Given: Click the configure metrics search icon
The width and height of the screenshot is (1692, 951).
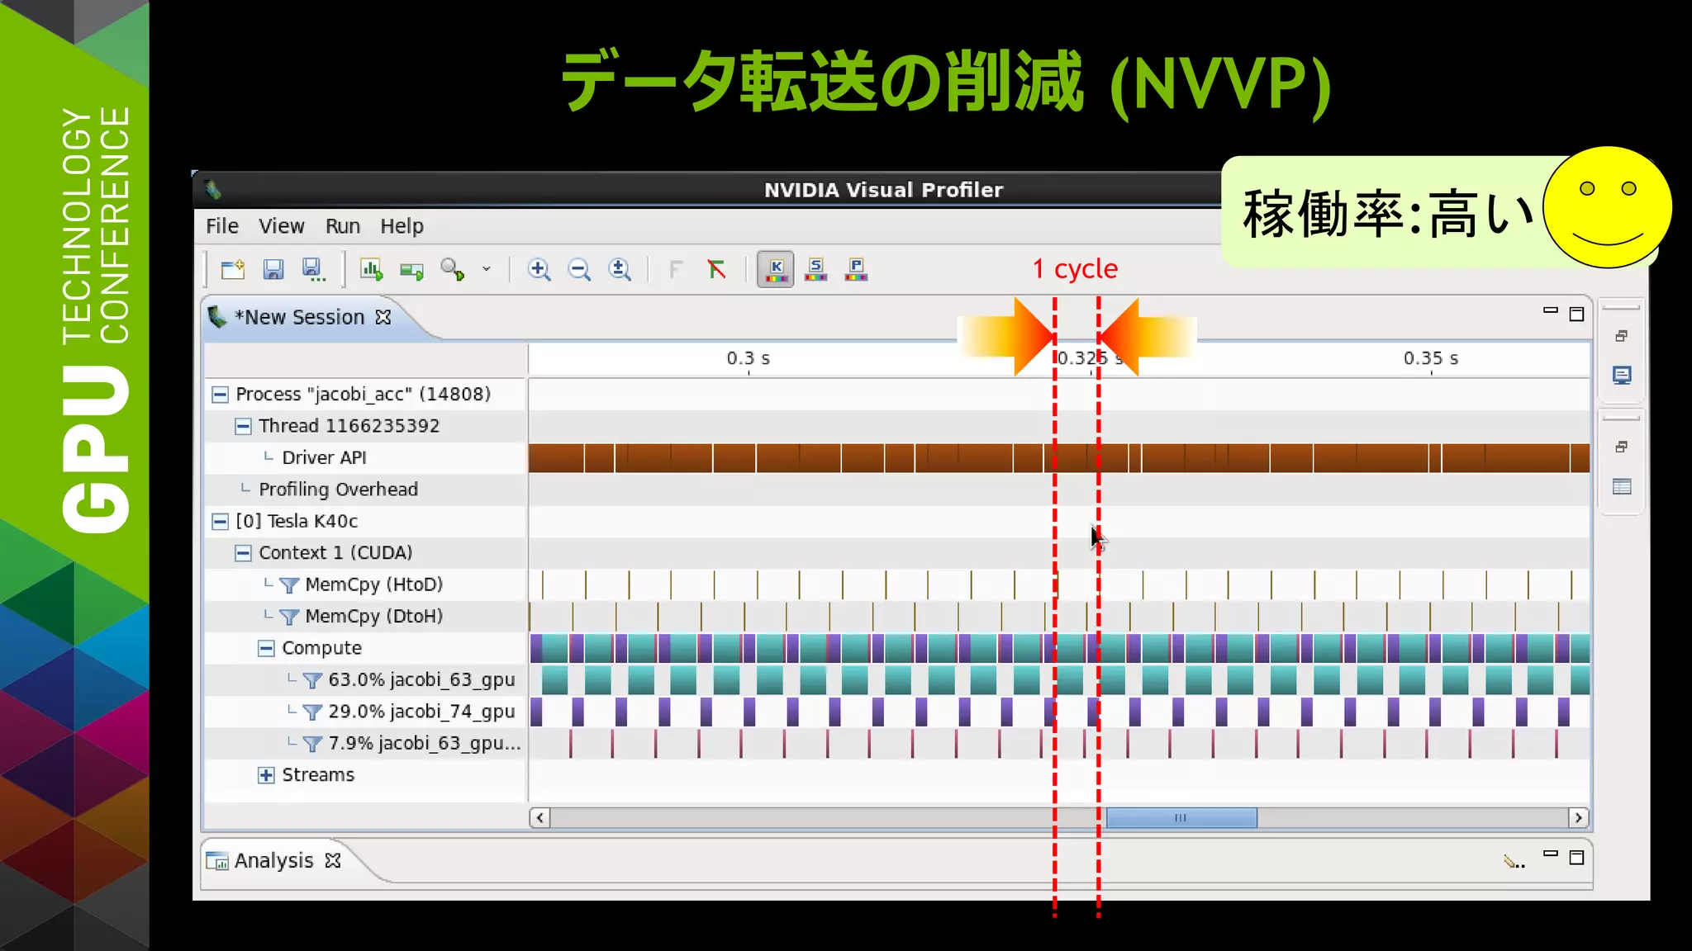Looking at the screenshot, I should click(x=452, y=269).
